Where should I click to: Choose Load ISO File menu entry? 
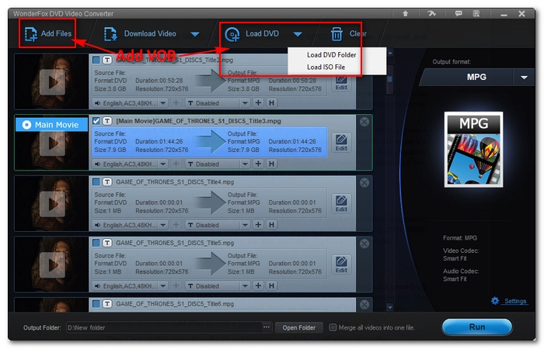tap(326, 67)
